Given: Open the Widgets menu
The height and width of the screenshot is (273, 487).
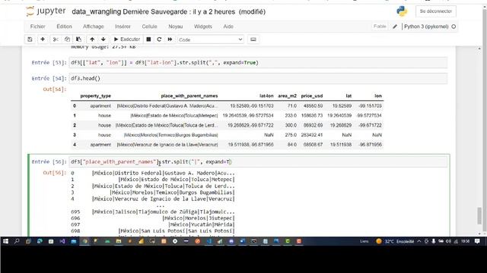Looking at the screenshot, I should click(203, 27).
